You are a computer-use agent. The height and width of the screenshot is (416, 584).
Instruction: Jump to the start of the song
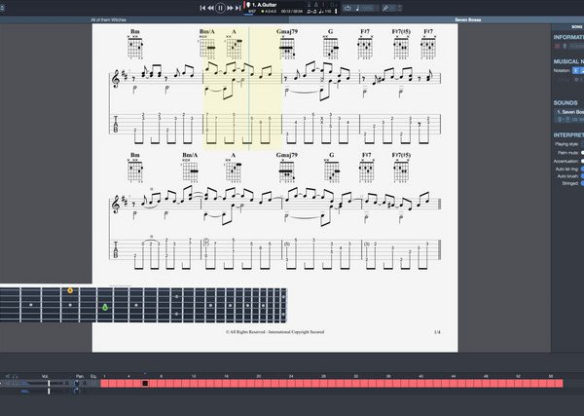[x=202, y=8]
